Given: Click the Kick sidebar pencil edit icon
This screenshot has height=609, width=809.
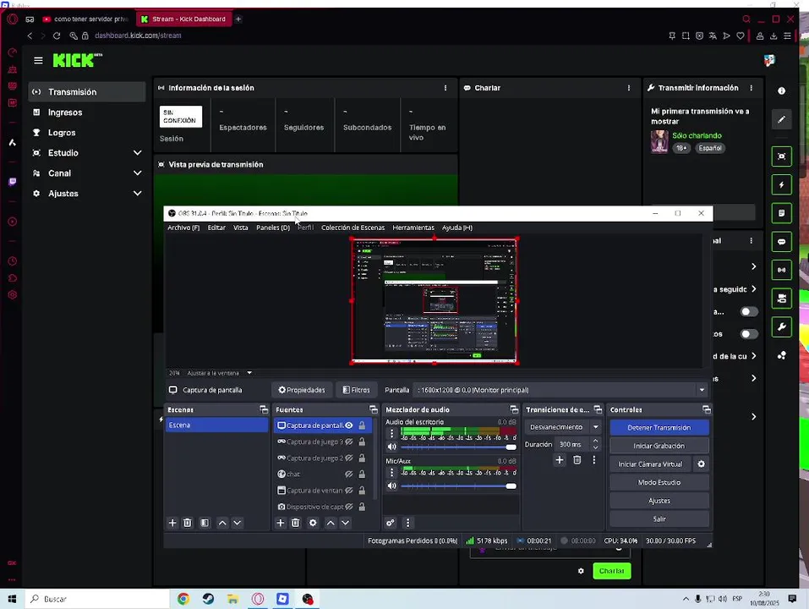Looking at the screenshot, I should point(782,120).
